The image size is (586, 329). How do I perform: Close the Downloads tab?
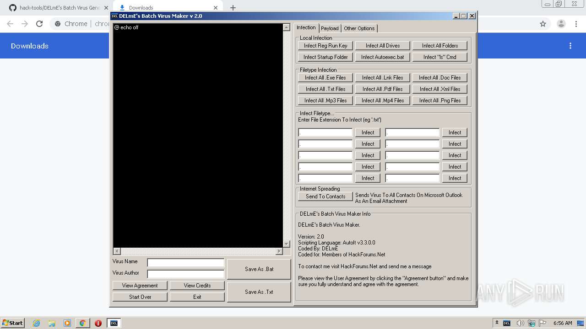tap(216, 8)
